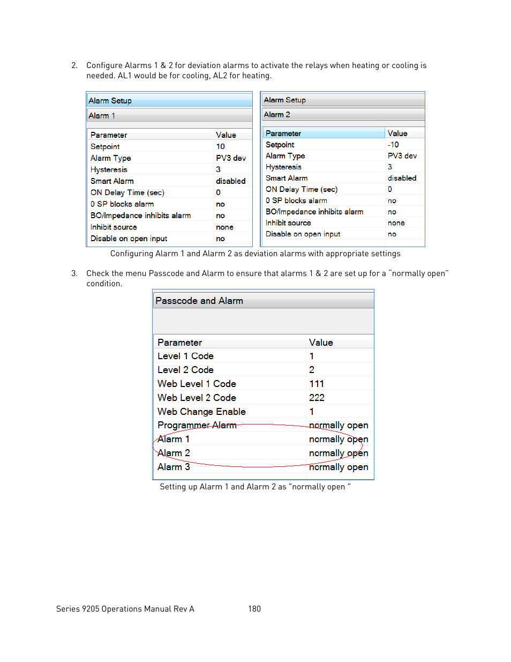Image resolution: width=511 pixels, height=662 pixels.
Task: Click ON Delay Time (sec) in Alarm 1
Action: coord(127,192)
